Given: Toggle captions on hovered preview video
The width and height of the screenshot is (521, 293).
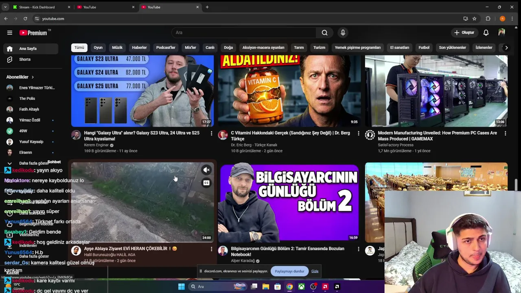Looking at the screenshot, I should point(206,183).
